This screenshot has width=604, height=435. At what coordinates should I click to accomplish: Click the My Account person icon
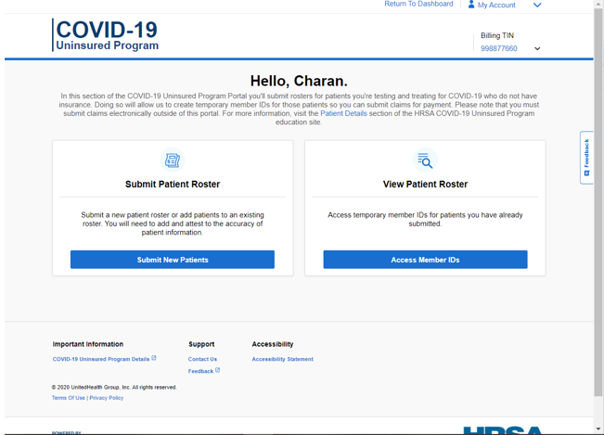[470, 5]
